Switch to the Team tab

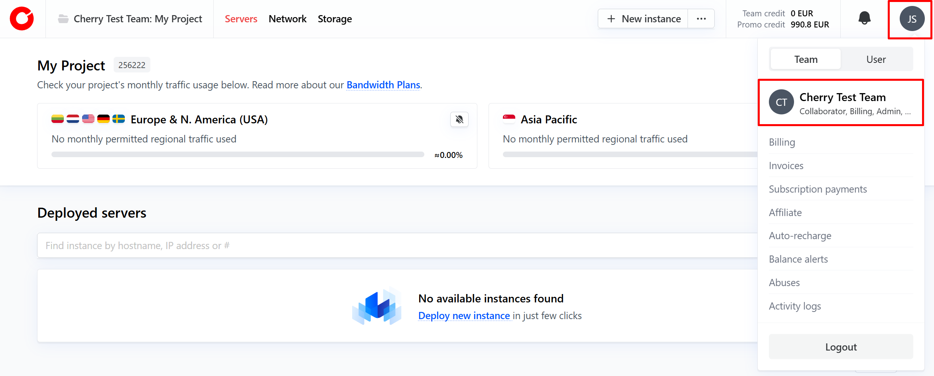806,59
